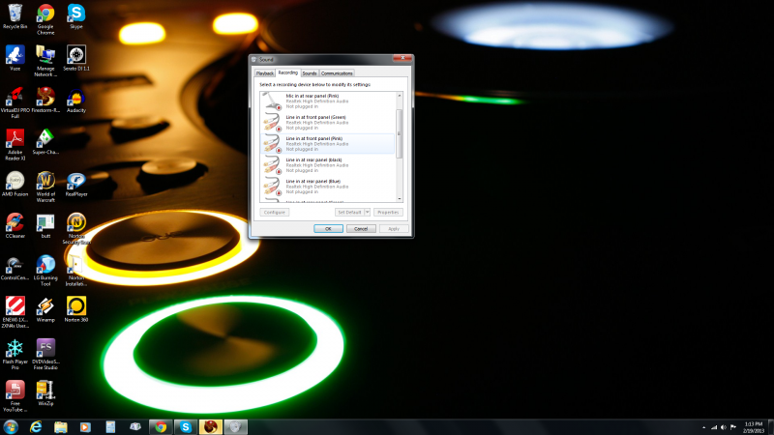Open the Google Chrome desktop icon
This screenshot has height=435, width=774.
[45, 14]
